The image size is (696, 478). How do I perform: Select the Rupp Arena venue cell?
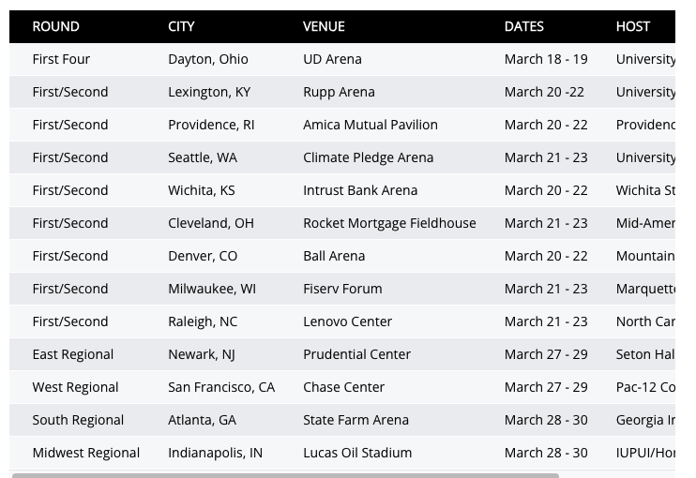pyautogui.click(x=339, y=92)
